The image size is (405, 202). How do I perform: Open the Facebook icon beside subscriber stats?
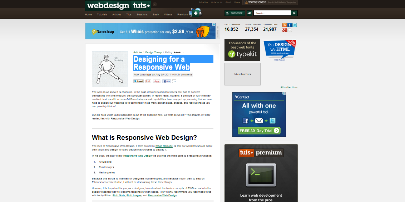point(290,25)
